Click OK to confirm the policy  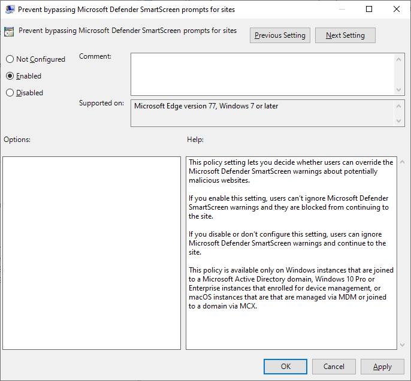tap(285, 367)
